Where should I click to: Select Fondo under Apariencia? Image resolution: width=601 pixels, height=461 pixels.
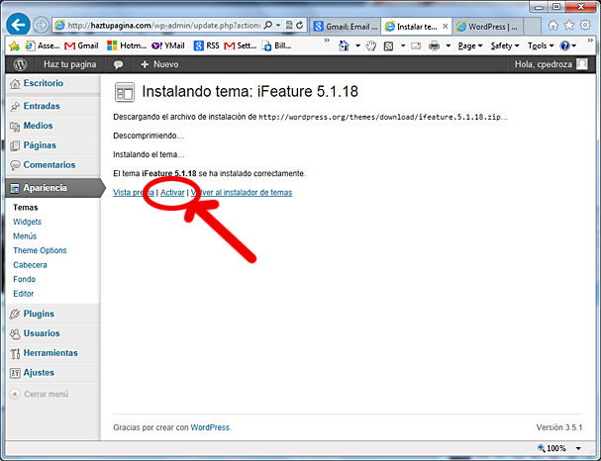coord(24,279)
